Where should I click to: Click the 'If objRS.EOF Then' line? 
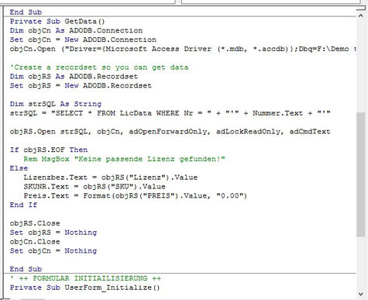tap(49, 150)
